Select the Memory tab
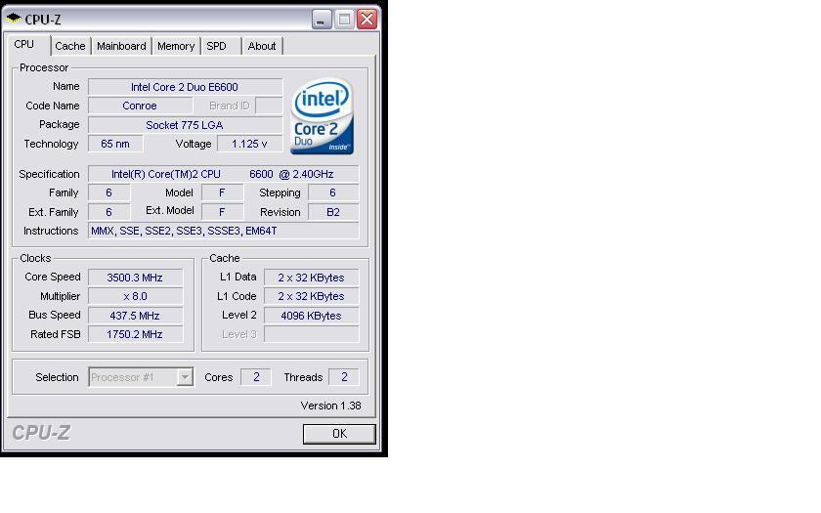 coord(176,46)
